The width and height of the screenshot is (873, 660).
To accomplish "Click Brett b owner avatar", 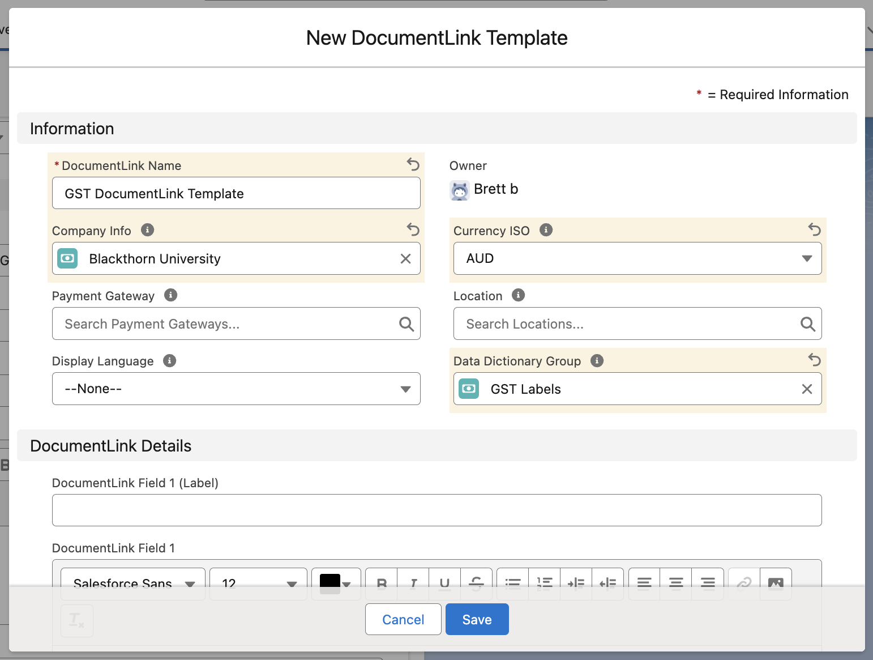I will (460, 191).
